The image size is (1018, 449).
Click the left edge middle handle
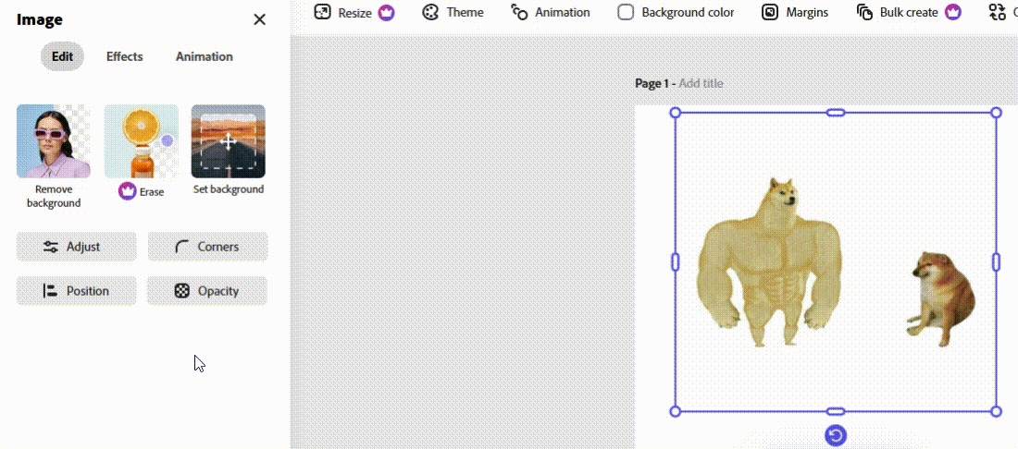676,262
